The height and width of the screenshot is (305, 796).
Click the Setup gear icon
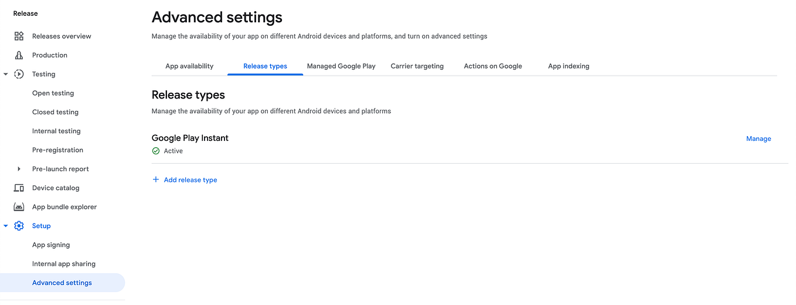(19, 226)
